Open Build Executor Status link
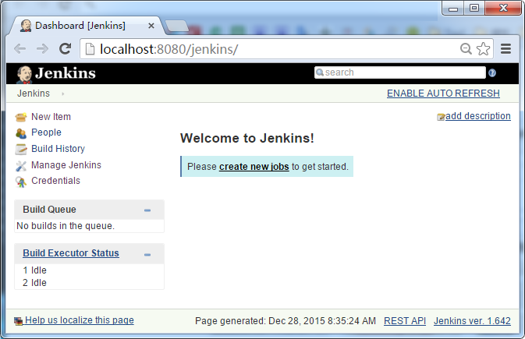This screenshot has width=525, height=339. (x=71, y=253)
